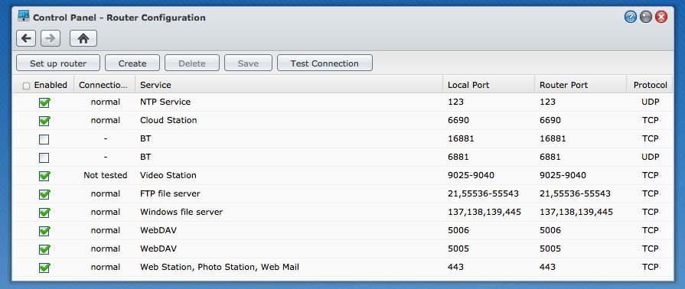Viewport: 685px width, 289px height.
Task: Sort by the Protocol column header
Action: (x=650, y=85)
